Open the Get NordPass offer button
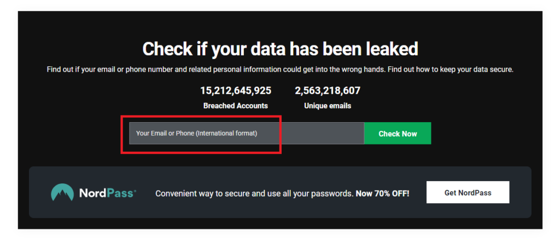Viewport: 560px width, 242px height. coord(468,193)
